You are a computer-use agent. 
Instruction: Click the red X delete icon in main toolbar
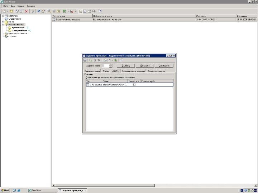[x=26, y=11]
